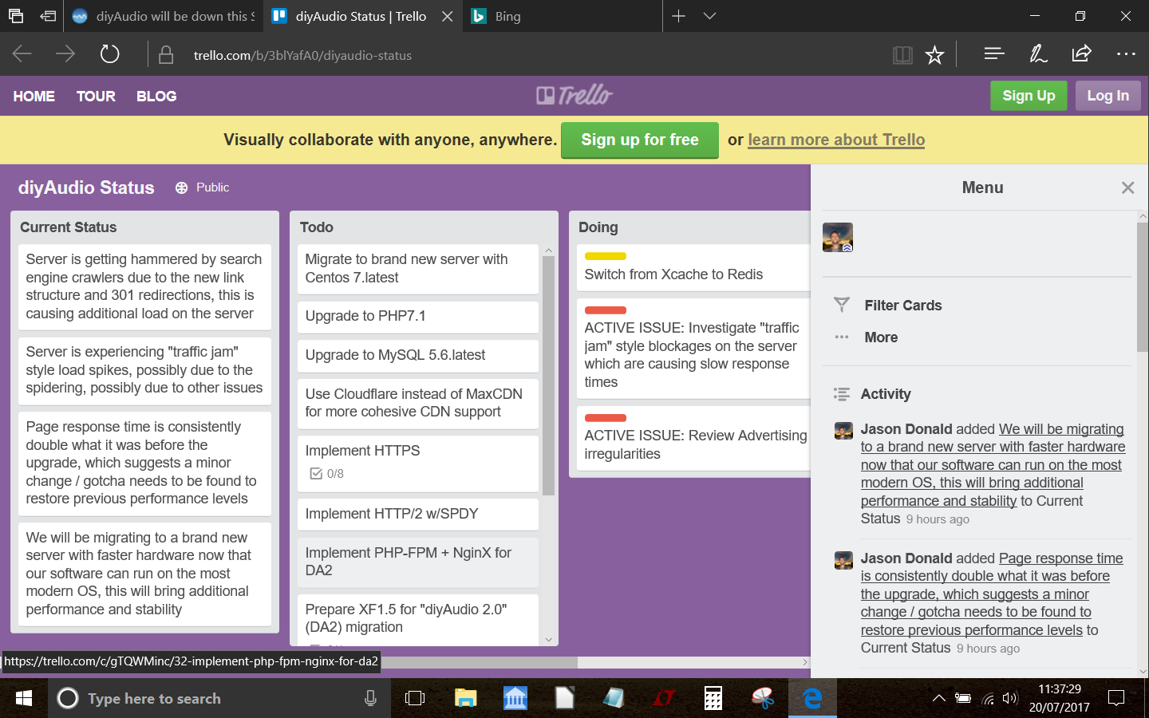Open learn more about Trello link

coord(836,140)
